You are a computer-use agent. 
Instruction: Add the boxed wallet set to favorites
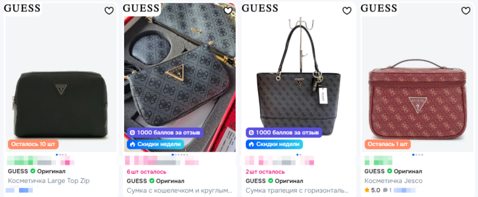228,11
